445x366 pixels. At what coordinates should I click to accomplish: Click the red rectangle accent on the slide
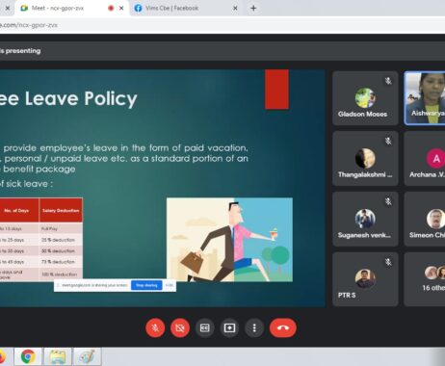276,90
